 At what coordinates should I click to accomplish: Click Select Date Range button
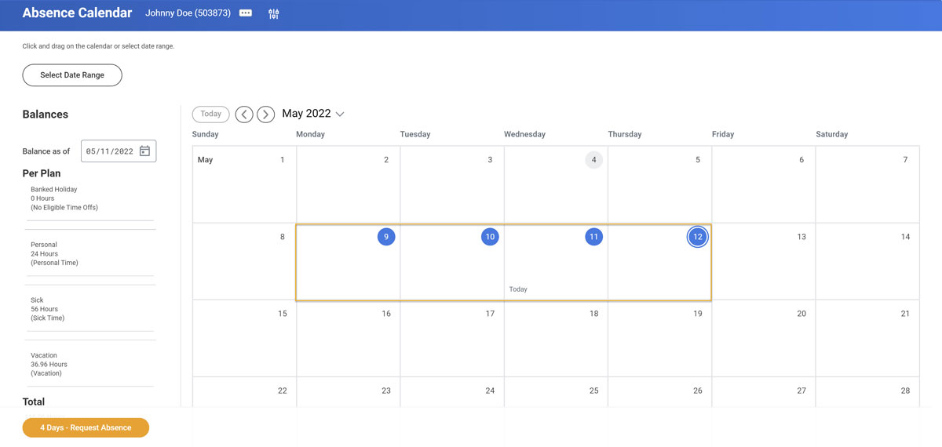pyautogui.click(x=72, y=75)
